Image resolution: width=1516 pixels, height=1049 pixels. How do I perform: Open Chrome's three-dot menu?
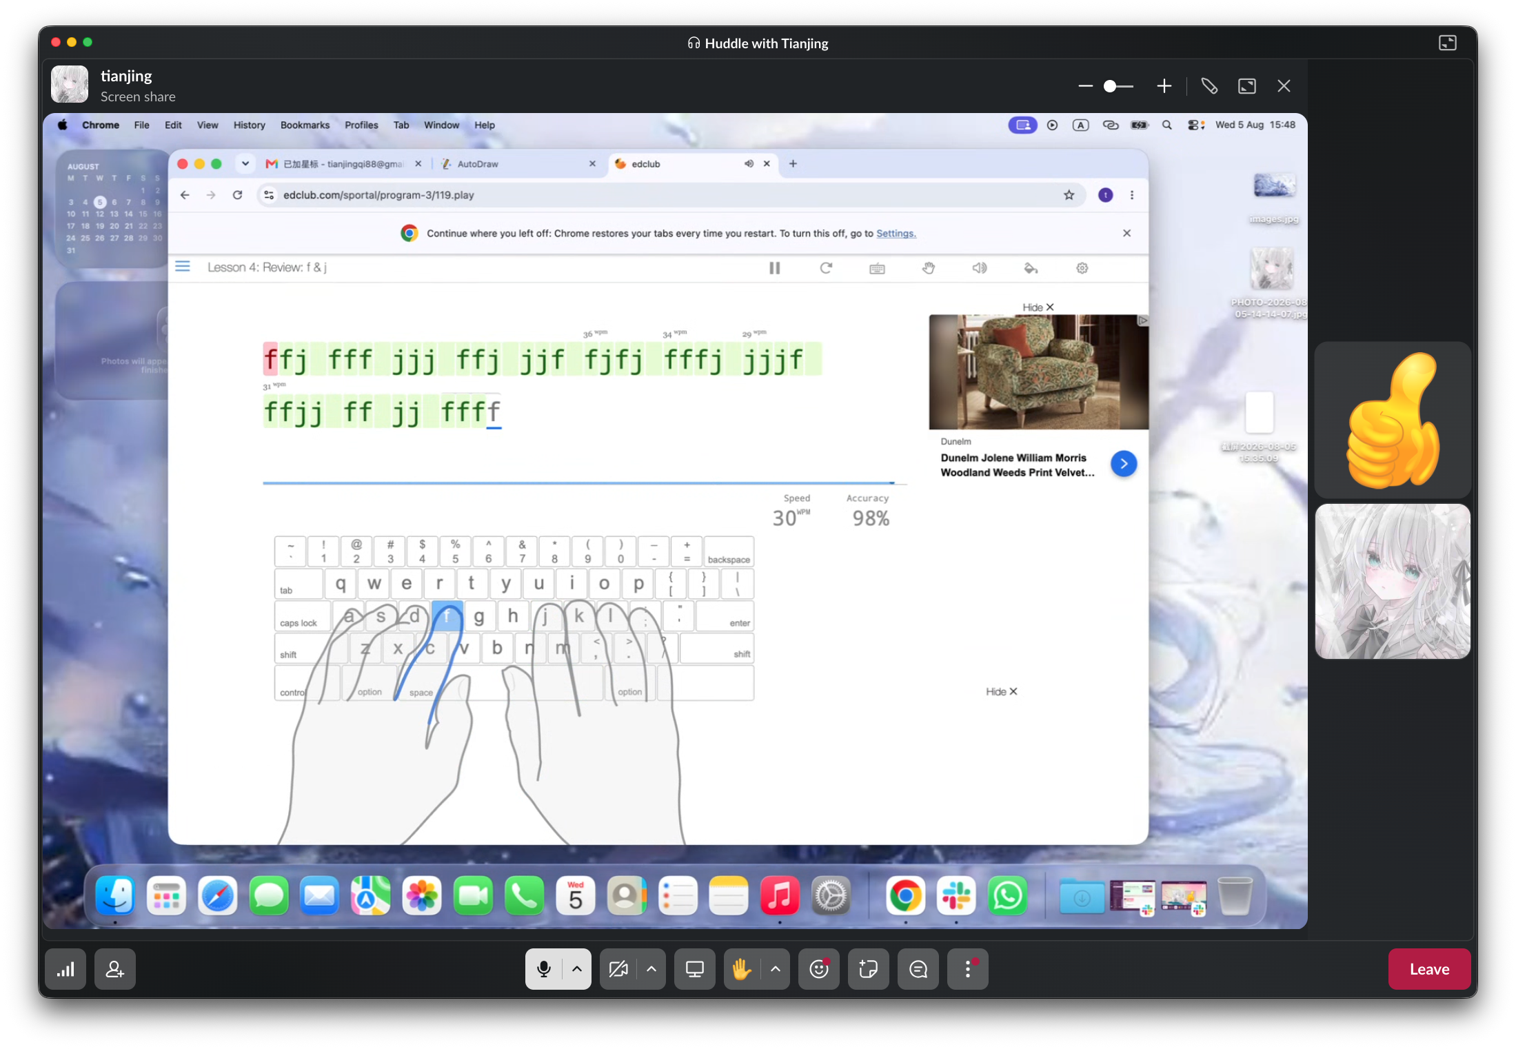(1132, 195)
